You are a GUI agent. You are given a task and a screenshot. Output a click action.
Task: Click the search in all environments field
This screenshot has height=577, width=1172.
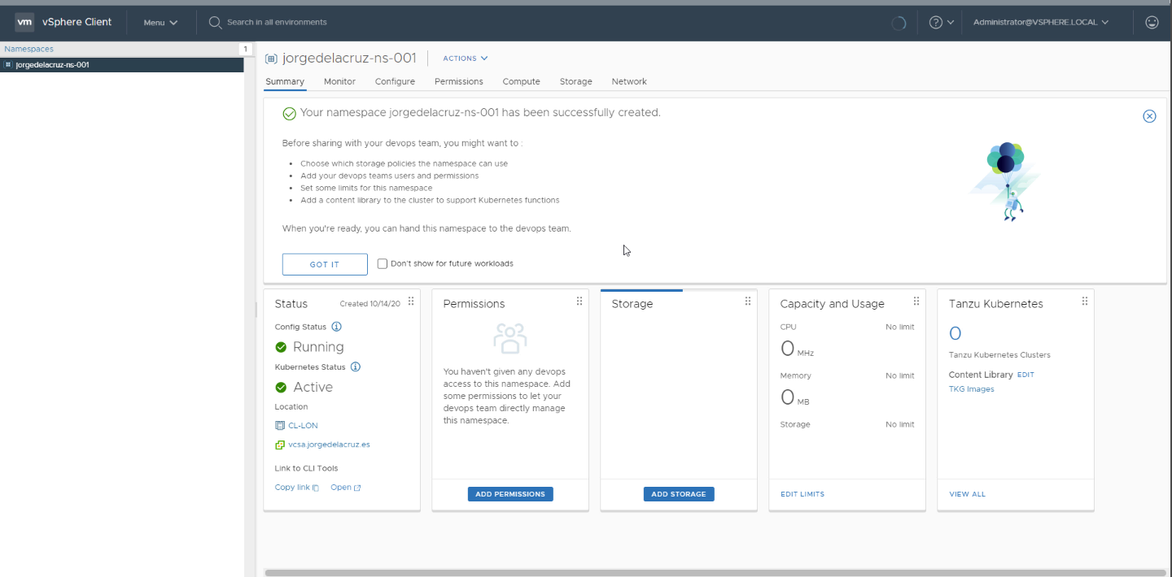(277, 22)
